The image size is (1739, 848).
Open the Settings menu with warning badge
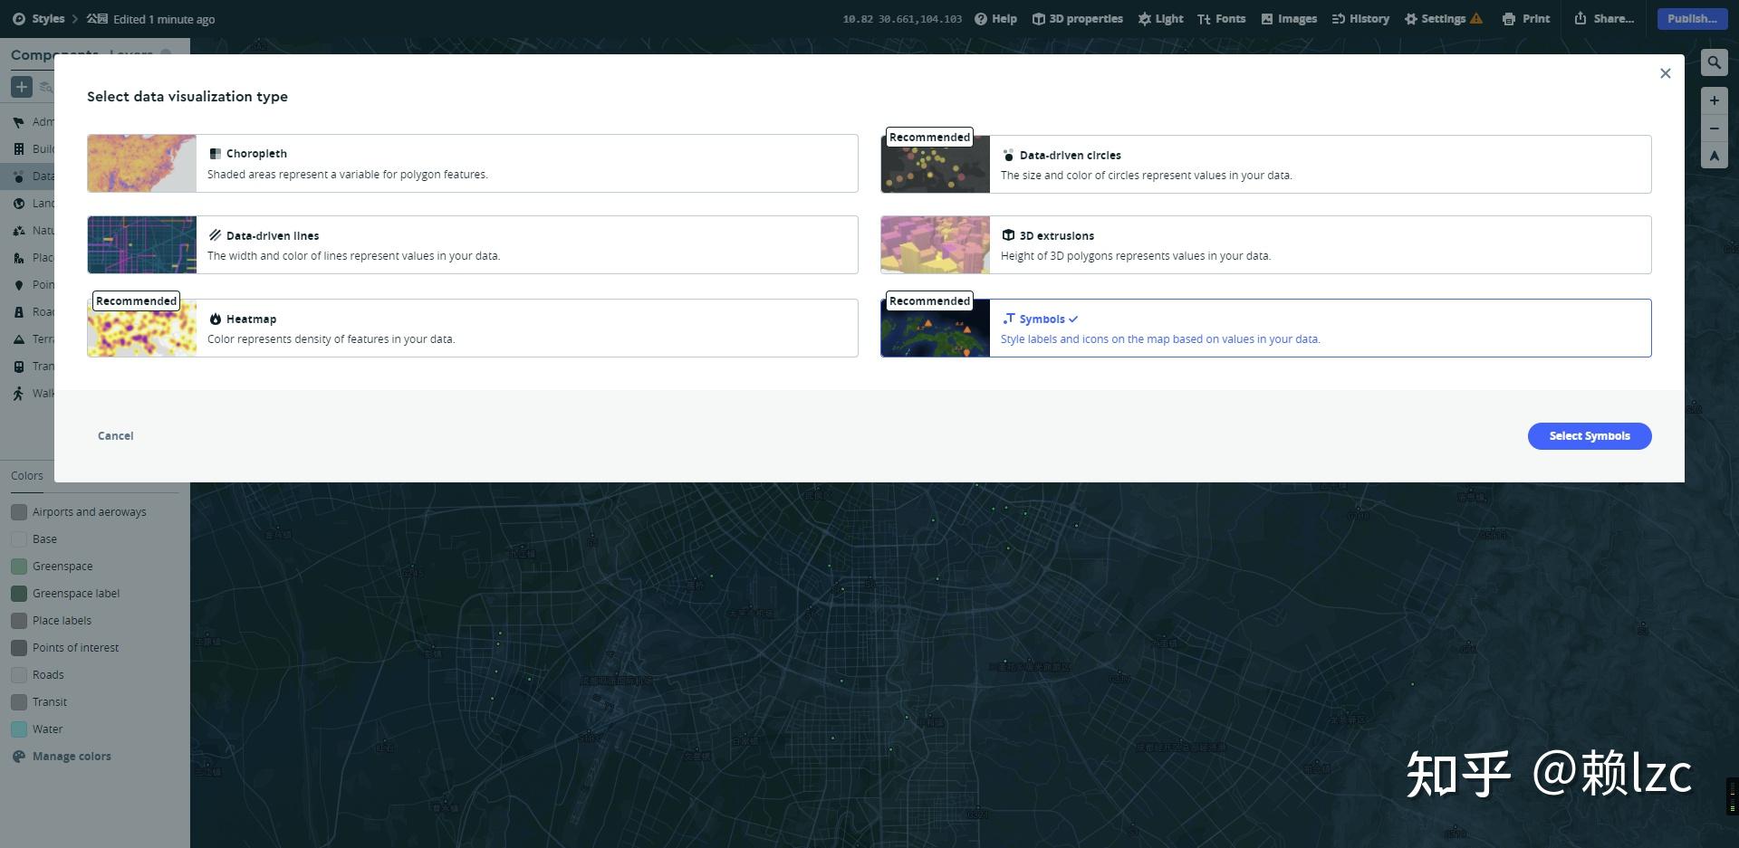click(1442, 18)
